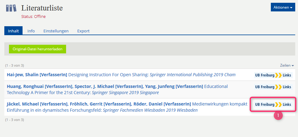Open the Einstellungen tab
The height and width of the screenshot is (137, 298).
[x=56, y=31]
